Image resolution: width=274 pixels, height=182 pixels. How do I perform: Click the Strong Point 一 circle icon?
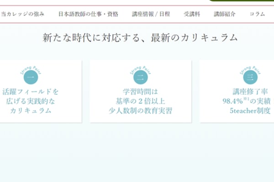(31, 77)
